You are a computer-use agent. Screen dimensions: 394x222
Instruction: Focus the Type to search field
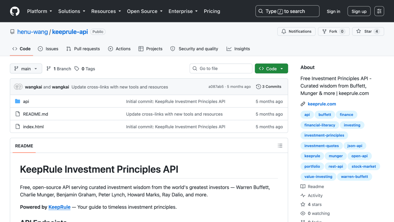coord(287,11)
